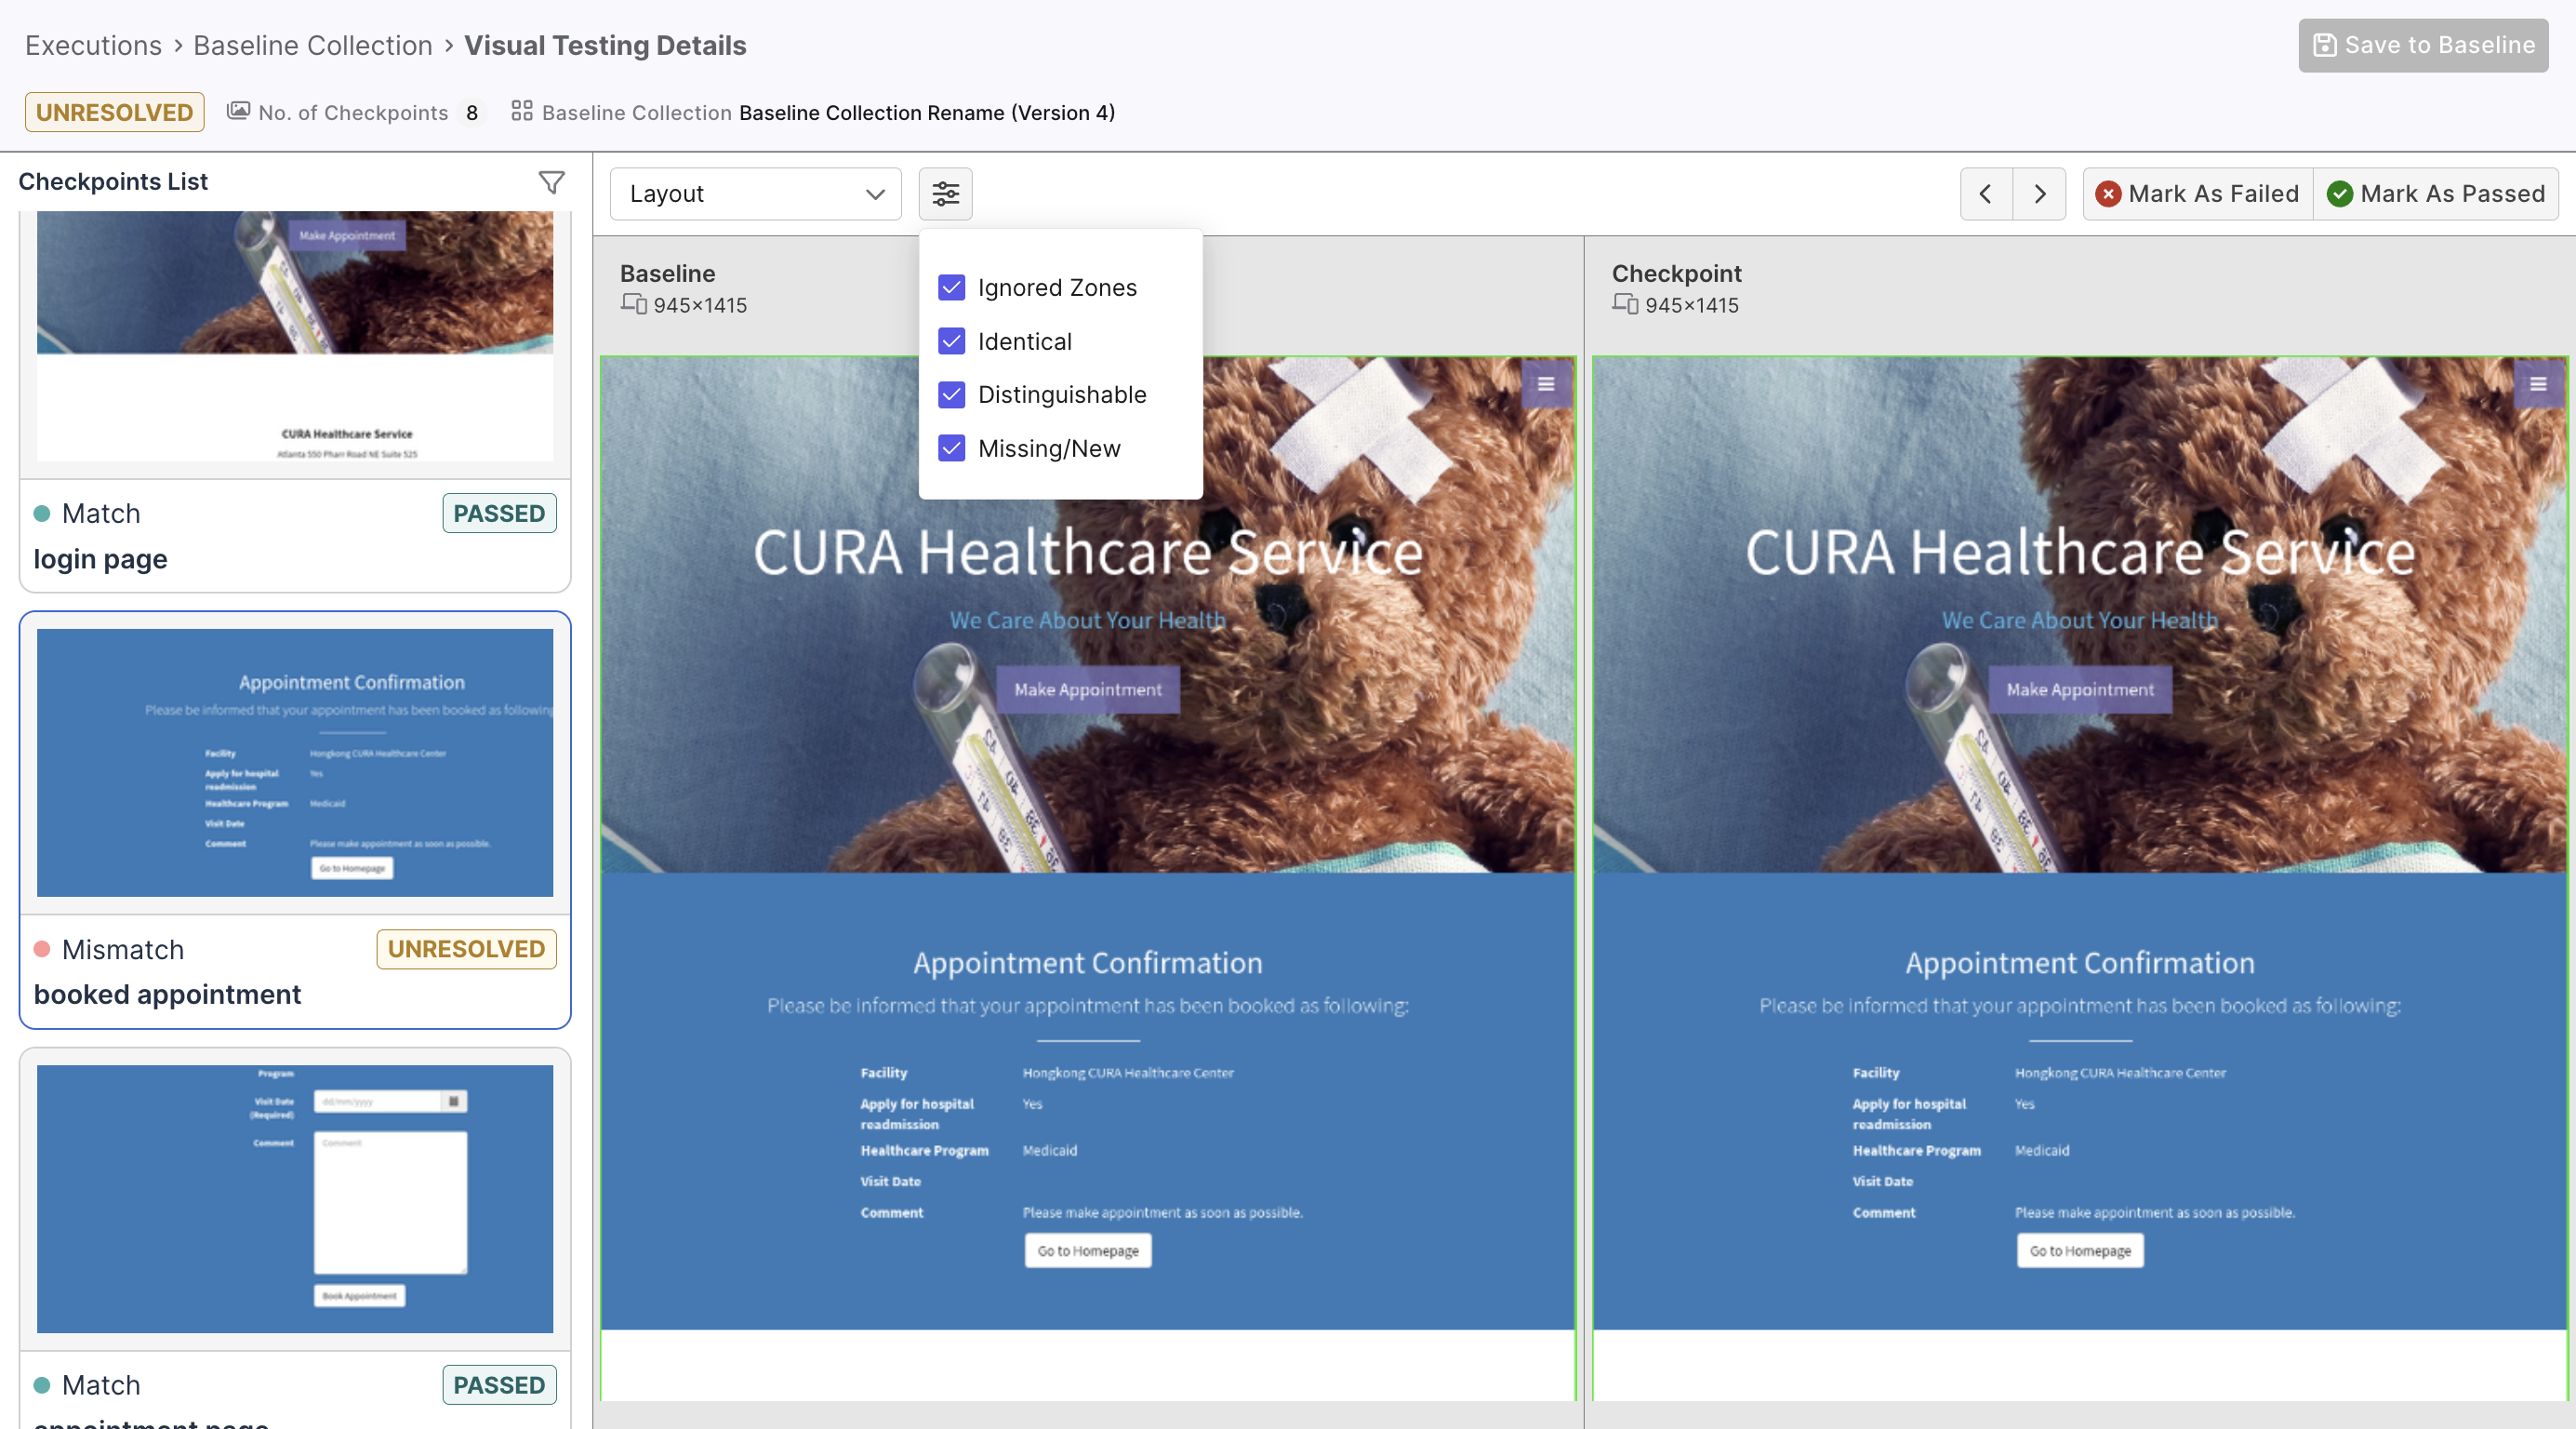Select the login page checkpoint thumbnail
Image resolution: width=2576 pixels, height=1429 pixels.
click(295, 336)
